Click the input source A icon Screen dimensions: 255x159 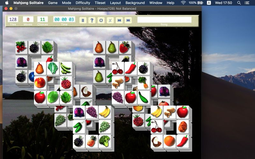pyautogui.click(x=209, y=3)
